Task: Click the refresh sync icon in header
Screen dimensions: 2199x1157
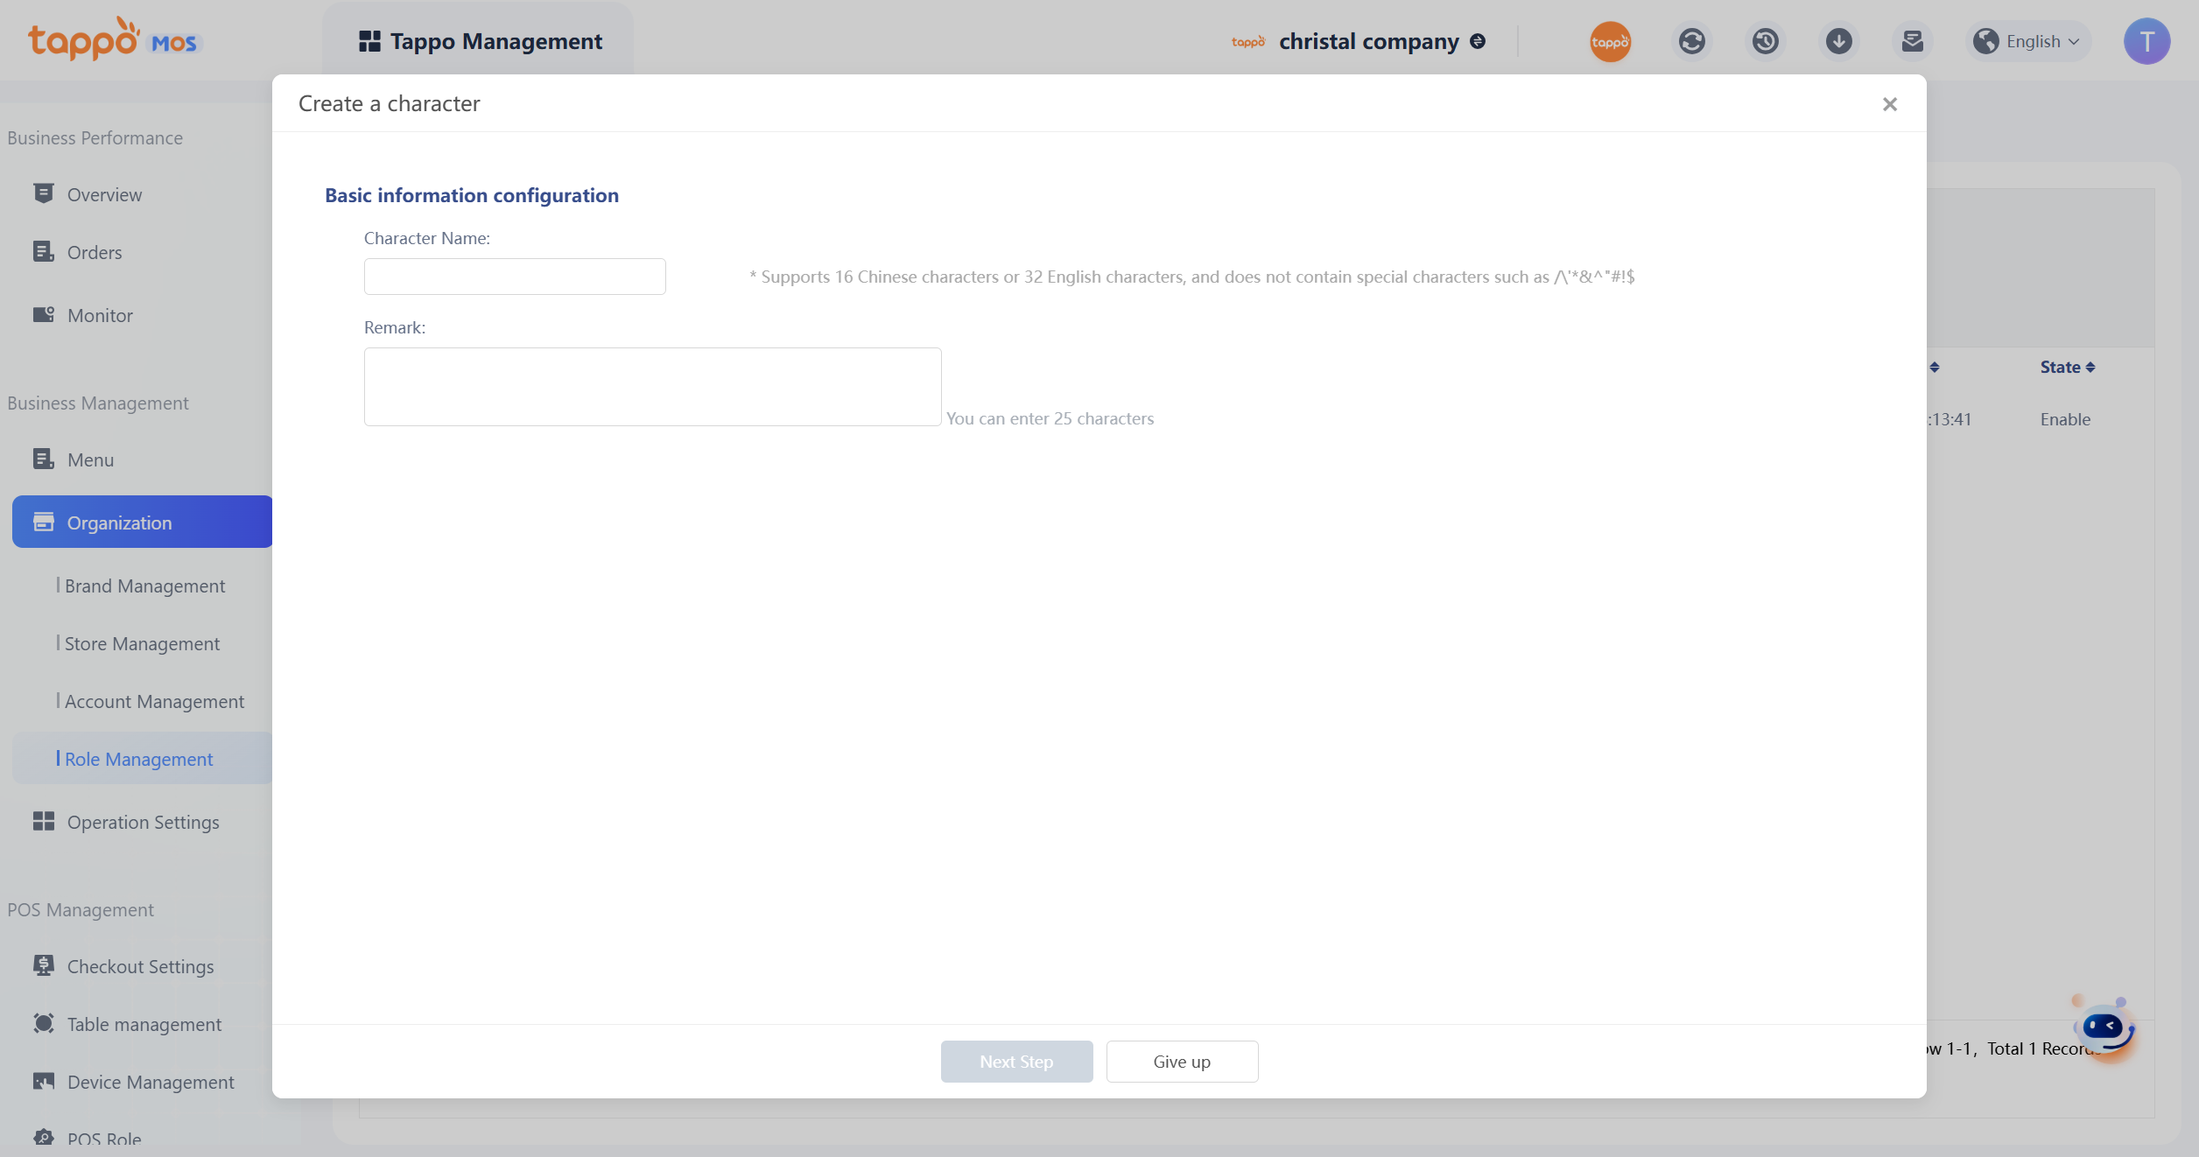Action: [1691, 41]
